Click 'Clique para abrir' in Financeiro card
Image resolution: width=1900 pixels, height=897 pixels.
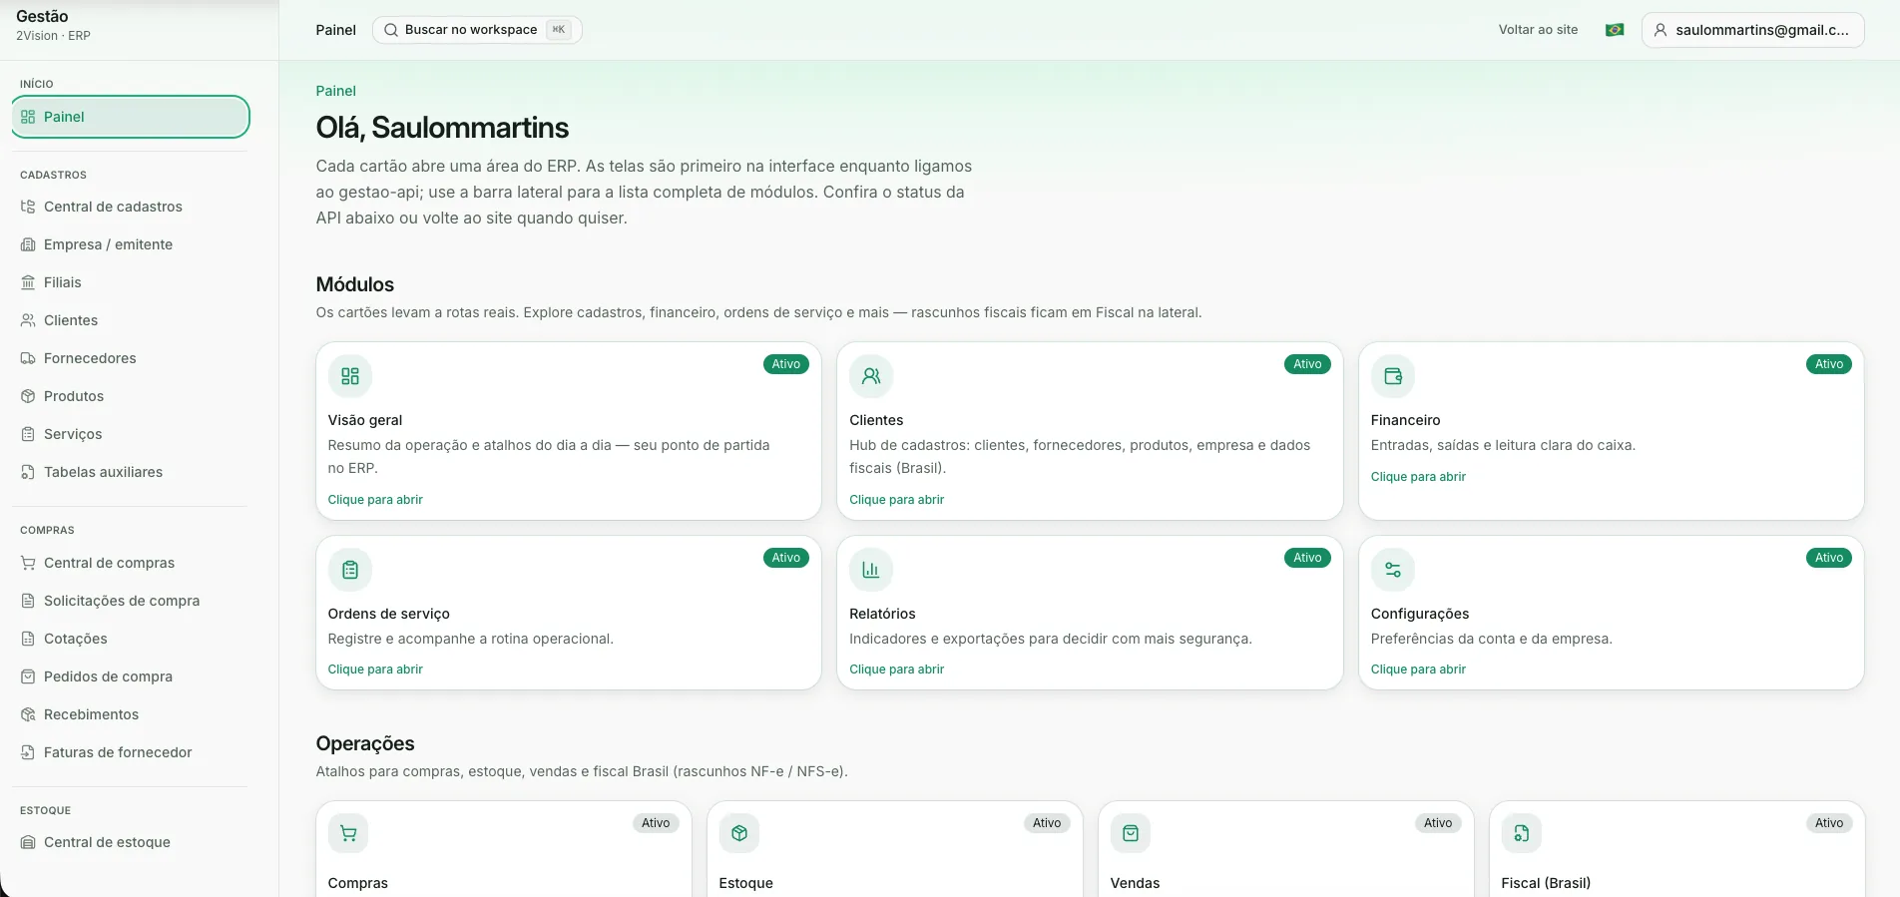(x=1418, y=477)
